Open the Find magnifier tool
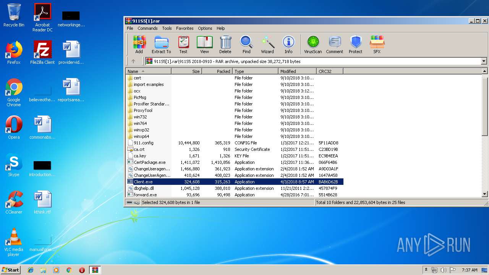Image resolution: width=489 pixels, height=275 pixels. coord(246,45)
